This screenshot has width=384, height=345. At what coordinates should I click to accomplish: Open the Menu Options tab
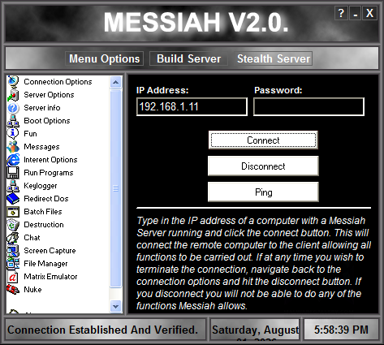point(104,58)
